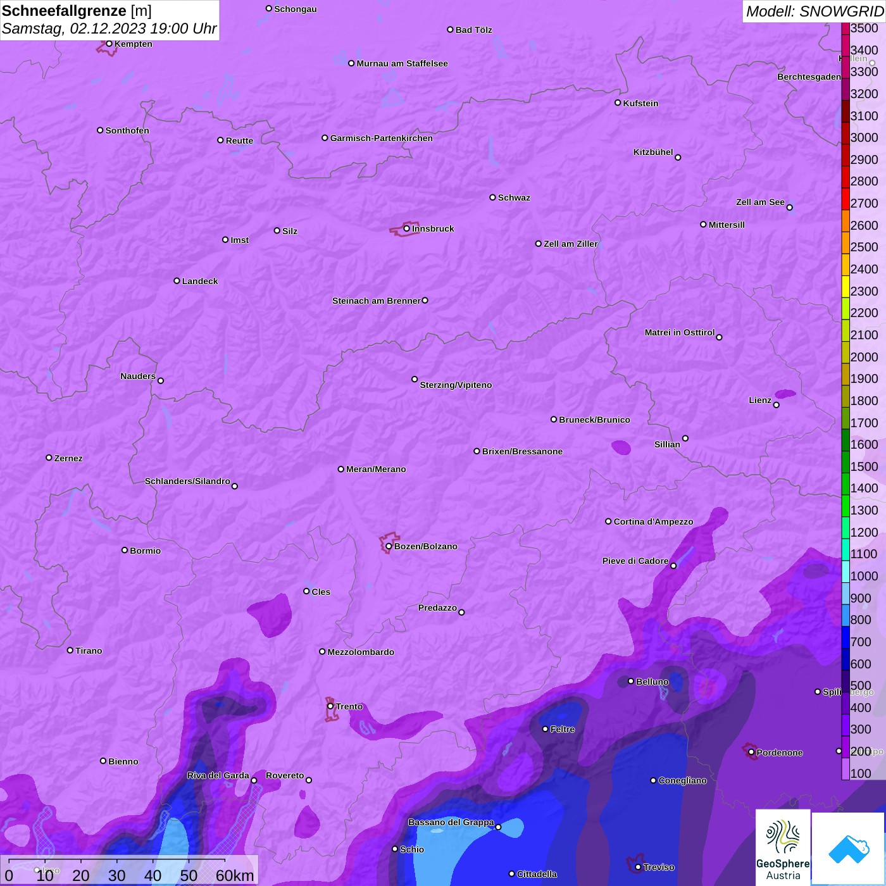Click the date Samstag, 02.12.2023 19:00 Uhr
This screenshot has height=886, width=886.
pos(109,28)
